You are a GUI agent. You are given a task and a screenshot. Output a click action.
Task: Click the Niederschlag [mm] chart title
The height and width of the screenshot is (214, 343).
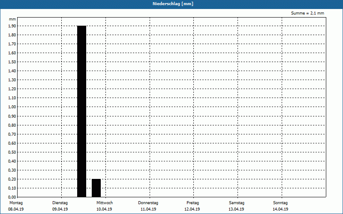pos(173,4)
